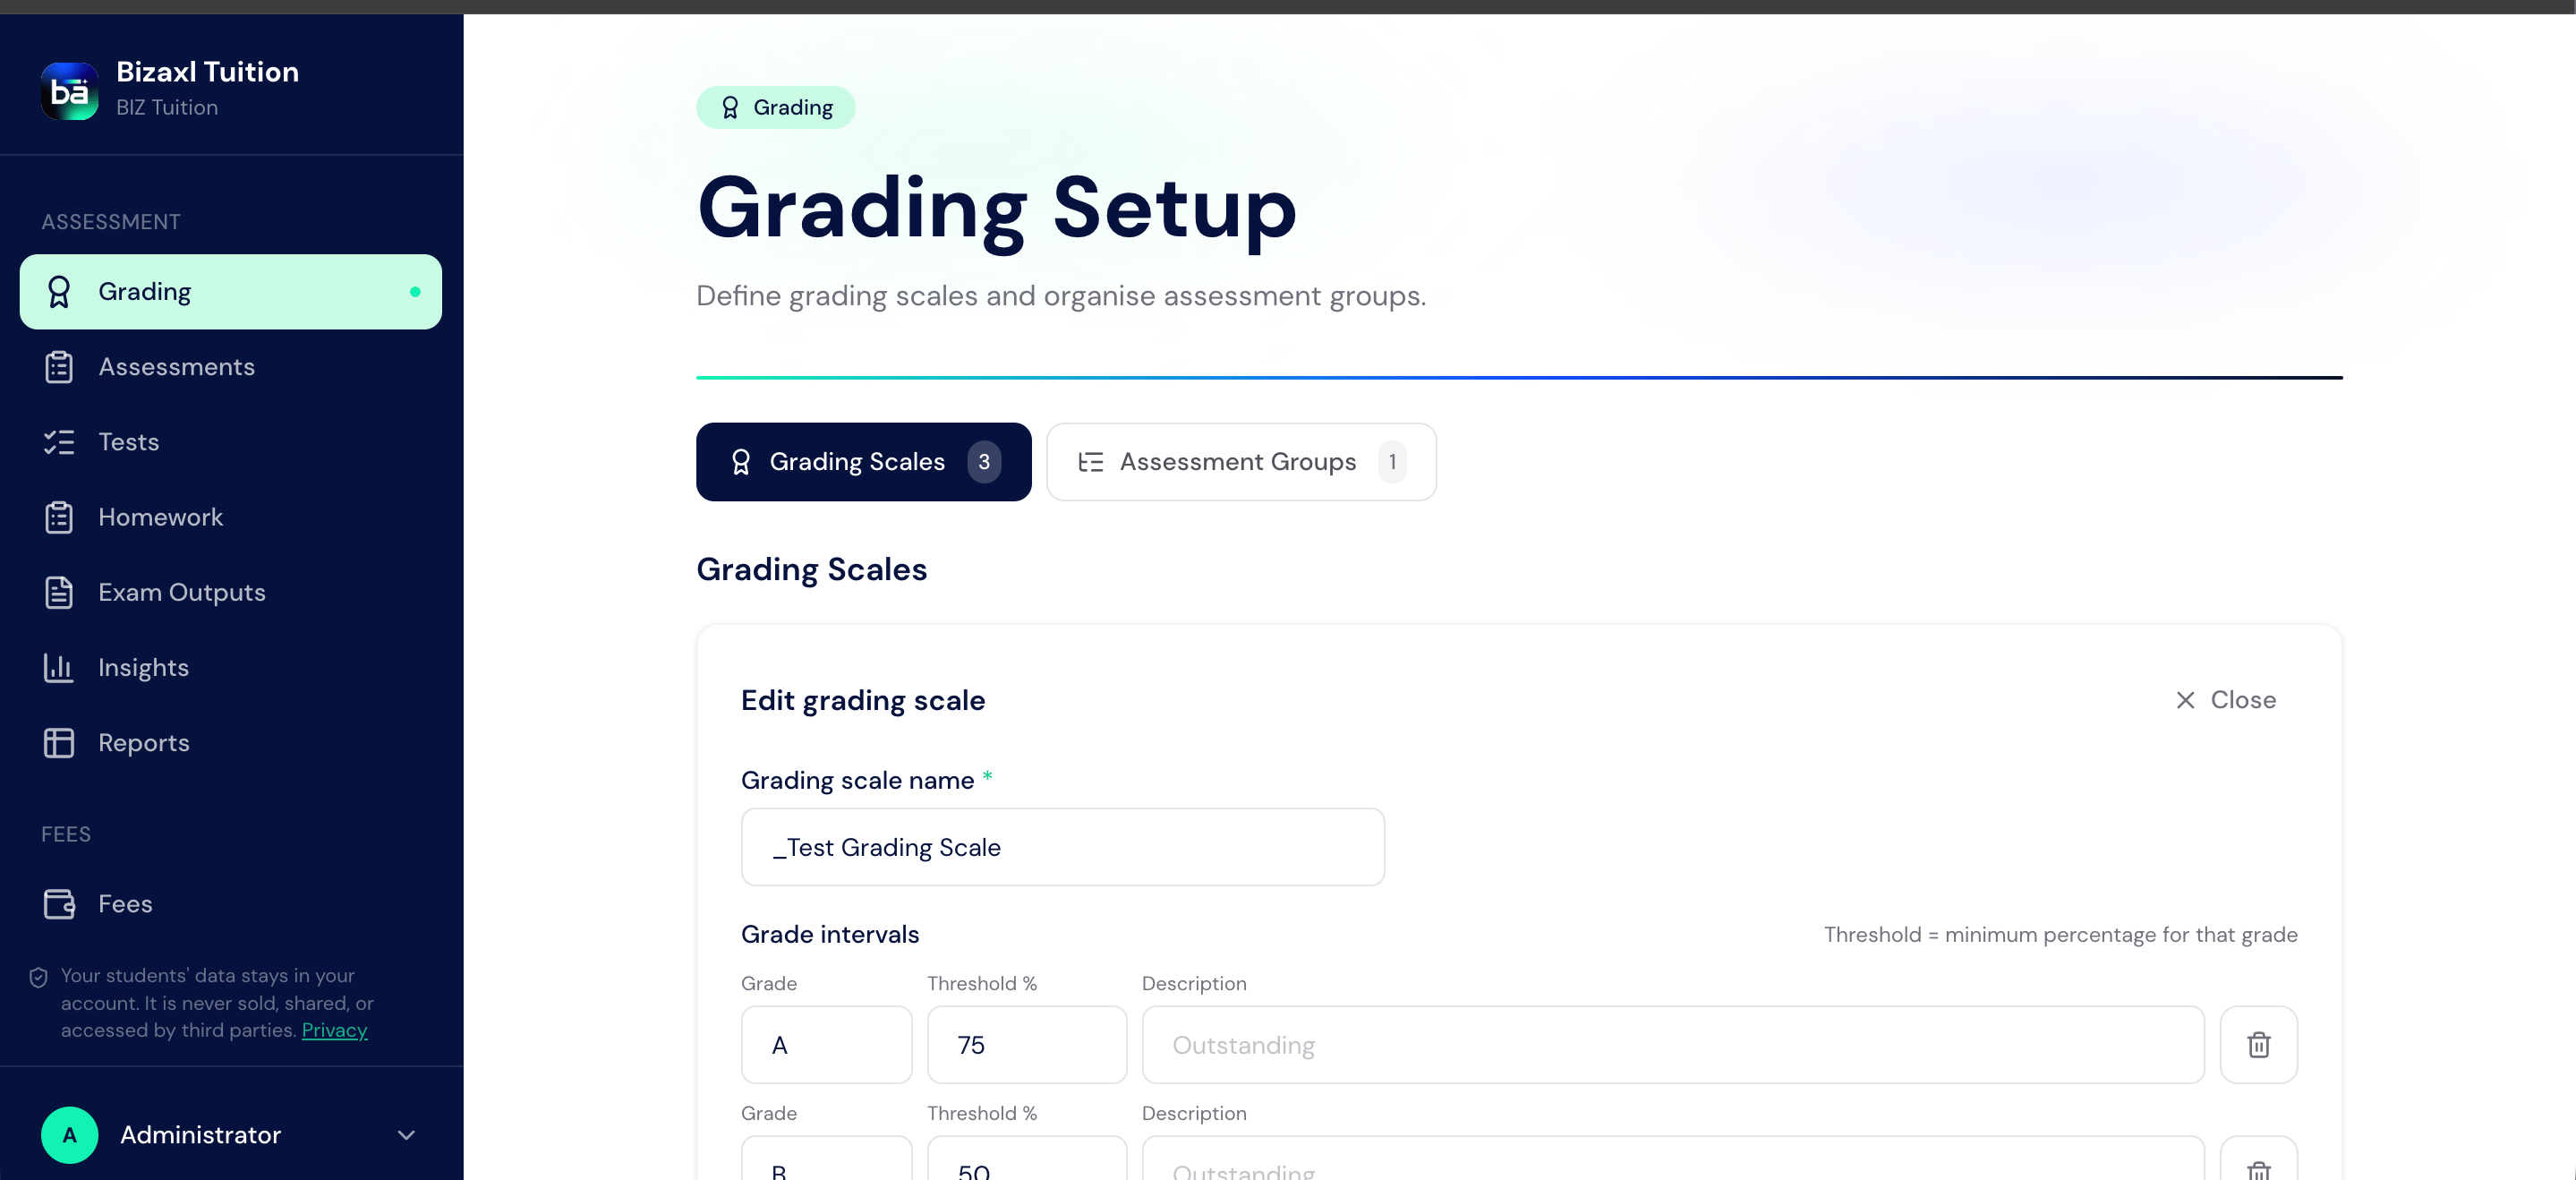Click the shield privacy icon in sidebar

pos(38,977)
